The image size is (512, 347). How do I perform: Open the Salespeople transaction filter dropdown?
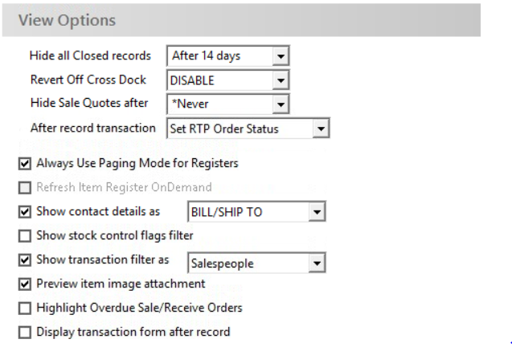[x=317, y=263]
